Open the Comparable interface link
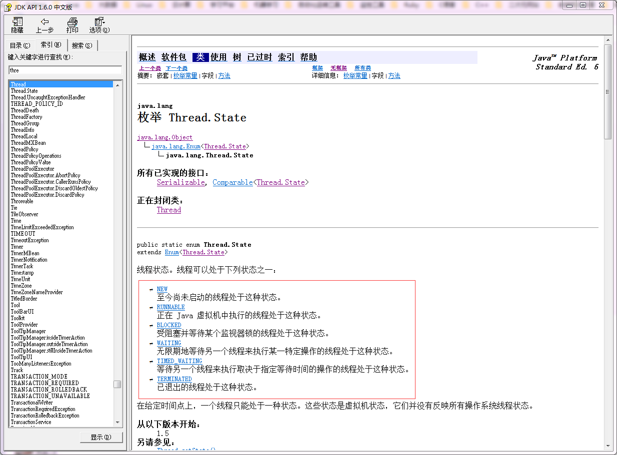 232,182
